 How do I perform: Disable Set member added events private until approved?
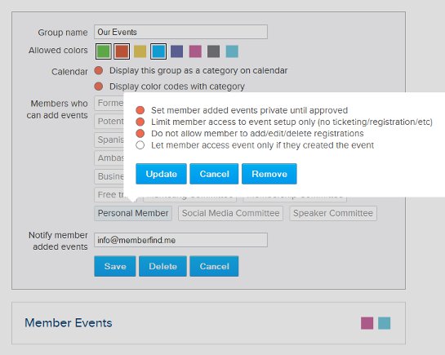tap(140, 110)
